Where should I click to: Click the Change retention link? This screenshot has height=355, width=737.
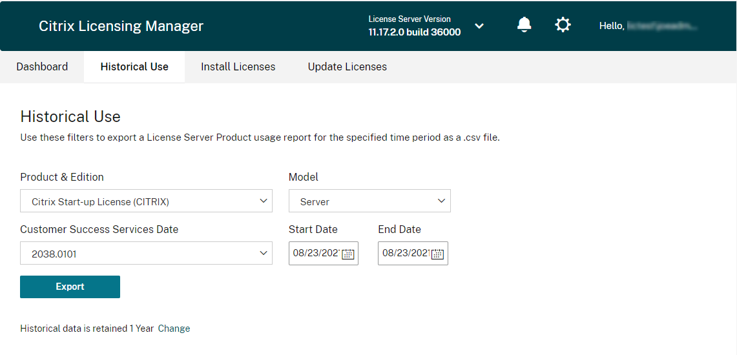(x=174, y=329)
